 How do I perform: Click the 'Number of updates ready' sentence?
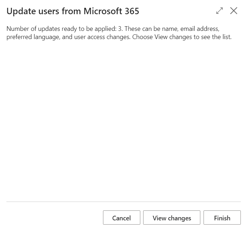[x=65, y=29]
